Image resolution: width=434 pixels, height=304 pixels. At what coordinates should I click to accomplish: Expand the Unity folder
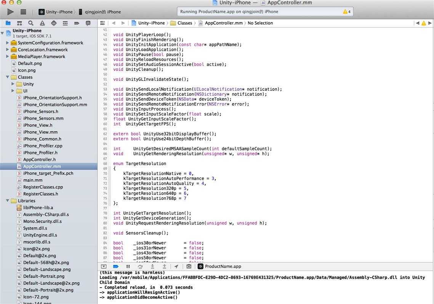point(13,84)
